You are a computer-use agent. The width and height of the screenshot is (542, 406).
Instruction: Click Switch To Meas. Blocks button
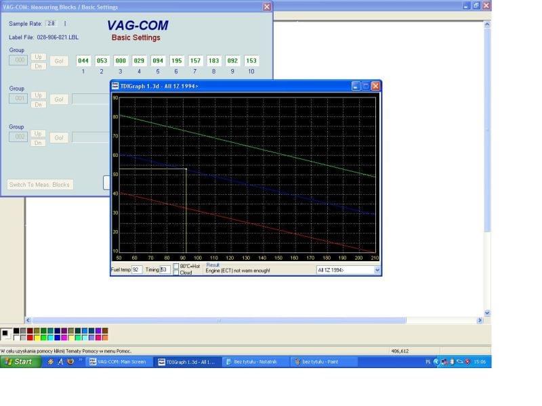(41, 185)
